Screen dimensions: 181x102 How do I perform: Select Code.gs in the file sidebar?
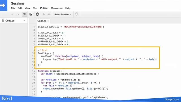point(10,21)
